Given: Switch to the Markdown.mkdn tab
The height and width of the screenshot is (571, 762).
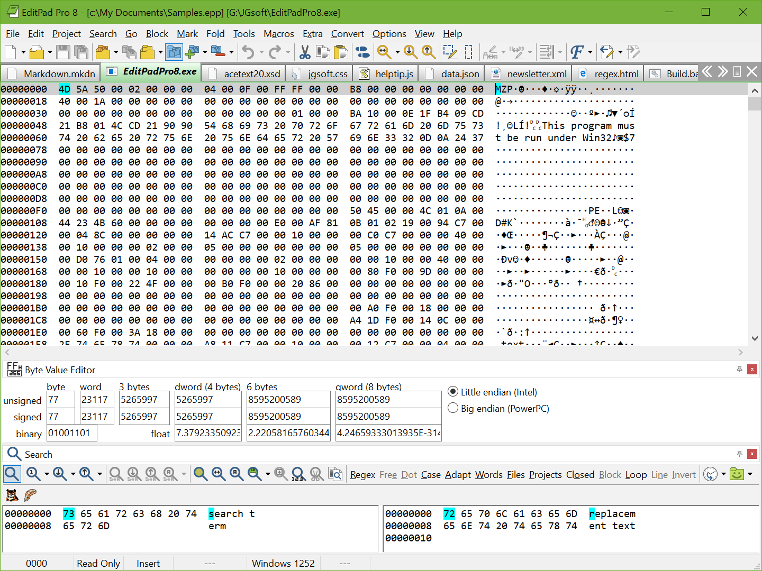Looking at the screenshot, I should pyautogui.click(x=51, y=73).
